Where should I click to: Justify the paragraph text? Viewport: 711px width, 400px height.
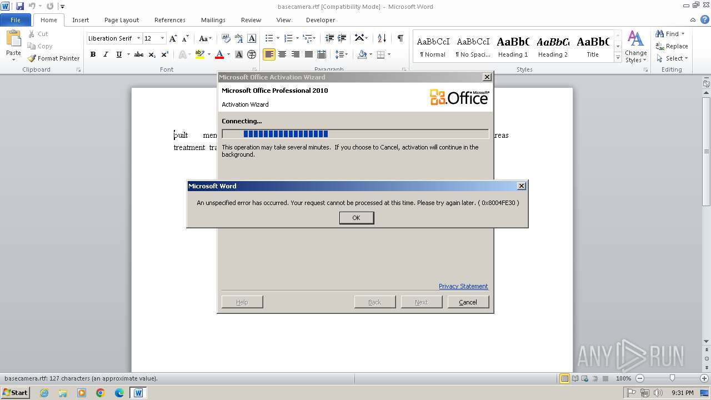click(x=308, y=54)
